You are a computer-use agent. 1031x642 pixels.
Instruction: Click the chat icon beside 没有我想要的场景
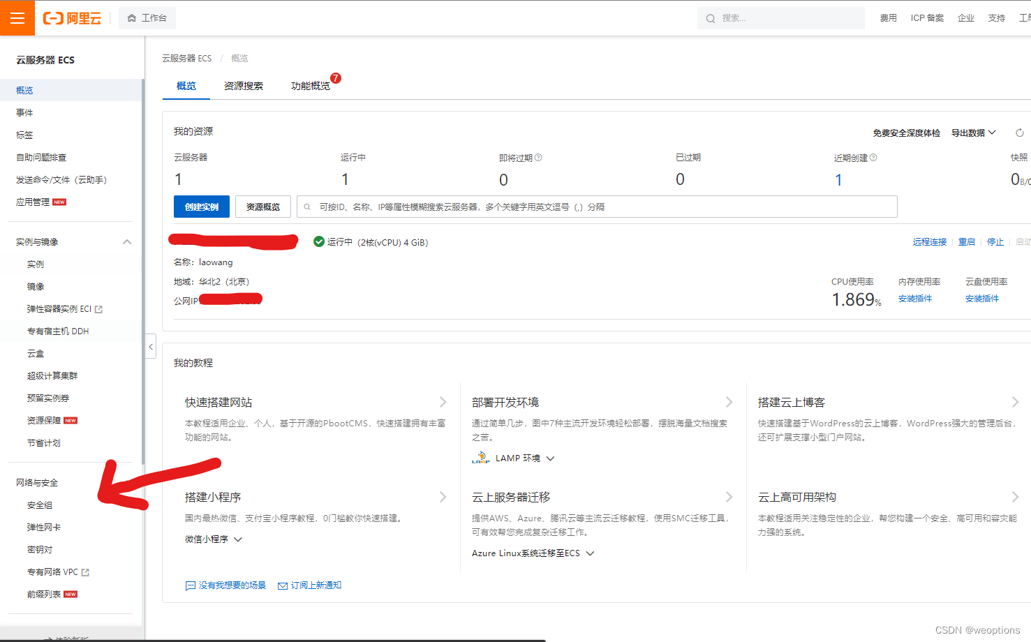point(191,585)
